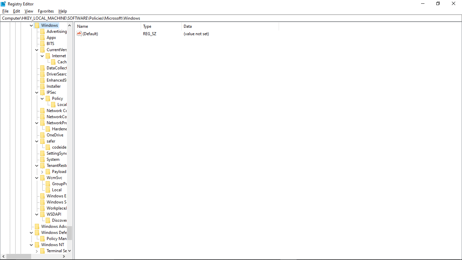Click the registry path address bar
The image size is (462, 260).
[231, 18]
